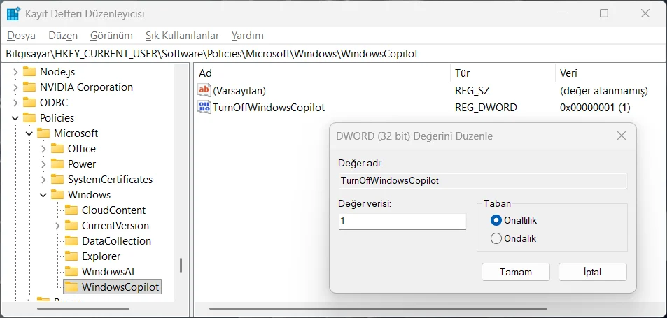Expand the NVIDIA Corporation key
The image size is (667, 318).
(15, 87)
